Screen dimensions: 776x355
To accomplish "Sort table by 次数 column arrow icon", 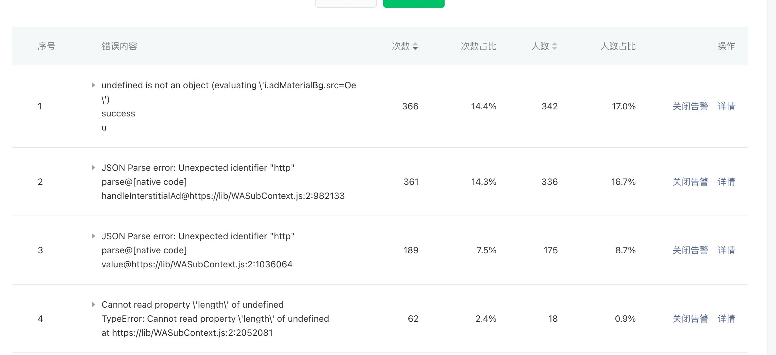I will (x=415, y=46).
